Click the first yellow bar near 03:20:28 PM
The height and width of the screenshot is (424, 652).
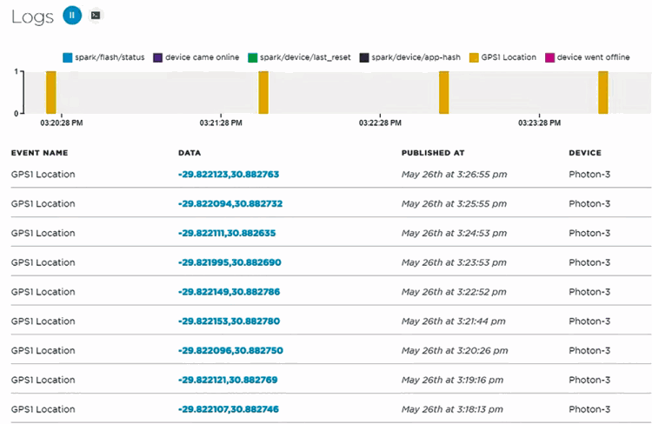point(51,92)
